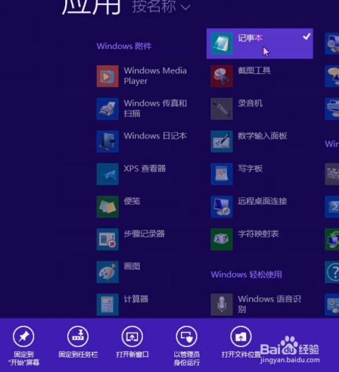This screenshot has width=339, height=372.
Task: Launch the Windows 传真和扫描 fax icon
Action: point(108,109)
